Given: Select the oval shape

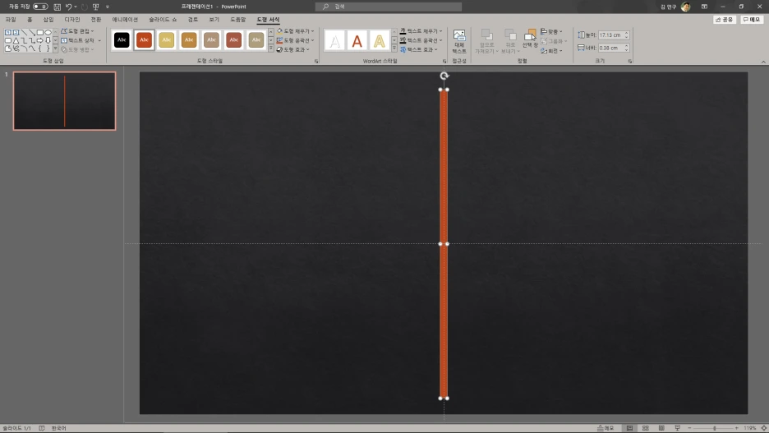Looking at the screenshot, I should (48, 32).
